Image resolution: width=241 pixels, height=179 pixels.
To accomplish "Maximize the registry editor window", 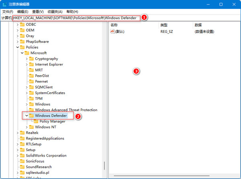I will tap(221, 4).
